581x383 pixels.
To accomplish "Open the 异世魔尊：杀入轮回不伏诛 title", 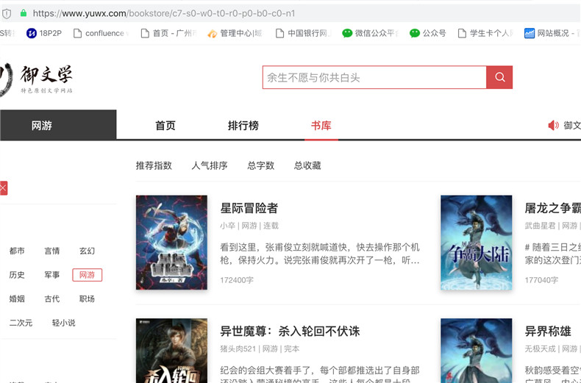I will [x=290, y=331].
